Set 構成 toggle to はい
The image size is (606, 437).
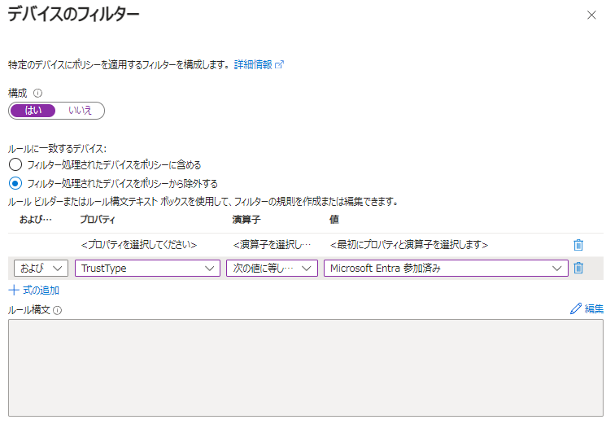(x=33, y=111)
